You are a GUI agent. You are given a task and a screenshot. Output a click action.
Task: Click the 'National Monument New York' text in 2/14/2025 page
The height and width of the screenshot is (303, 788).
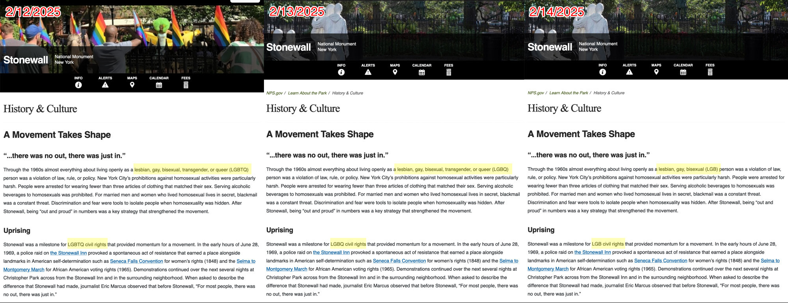598,46
